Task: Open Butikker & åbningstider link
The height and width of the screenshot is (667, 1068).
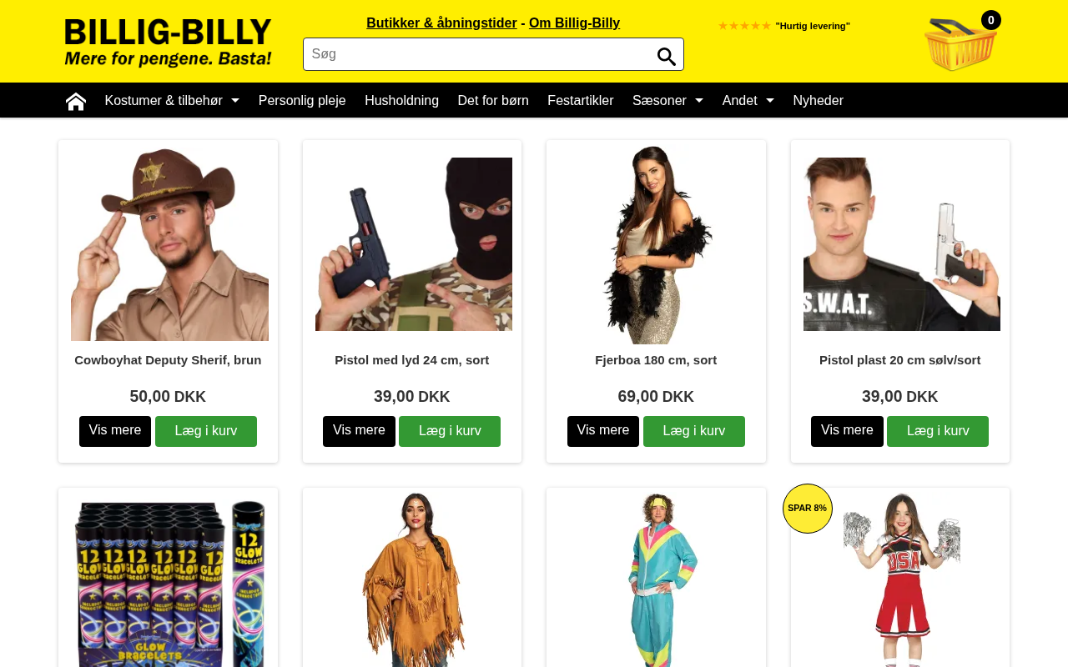Action: [x=441, y=23]
